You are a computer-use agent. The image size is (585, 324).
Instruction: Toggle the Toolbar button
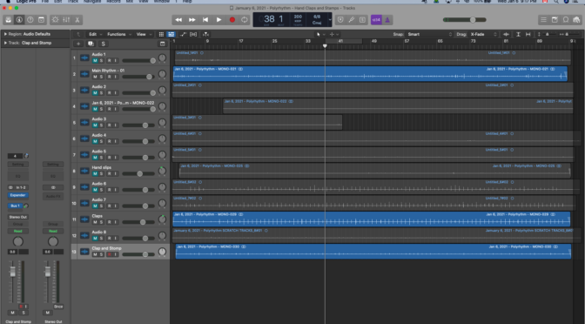pyautogui.click(x=41, y=20)
